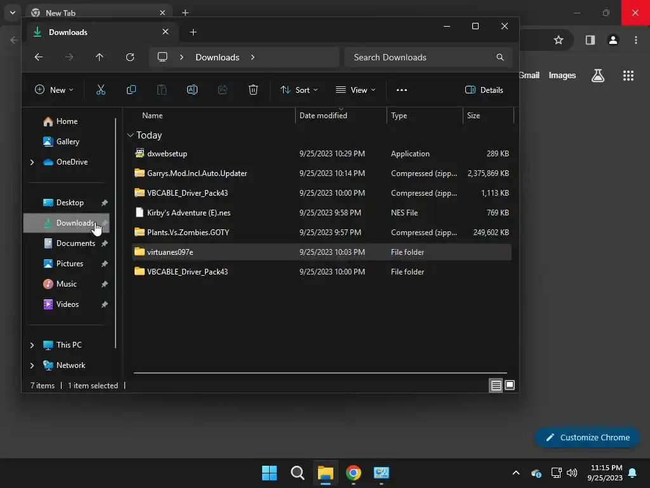Select the New Tab tab in Chrome

point(98,13)
